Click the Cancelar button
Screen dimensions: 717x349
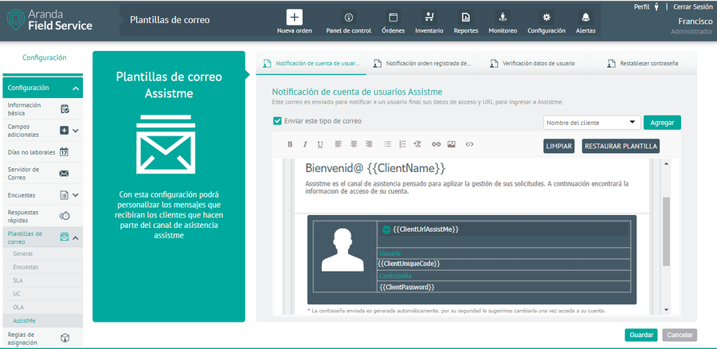680,335
